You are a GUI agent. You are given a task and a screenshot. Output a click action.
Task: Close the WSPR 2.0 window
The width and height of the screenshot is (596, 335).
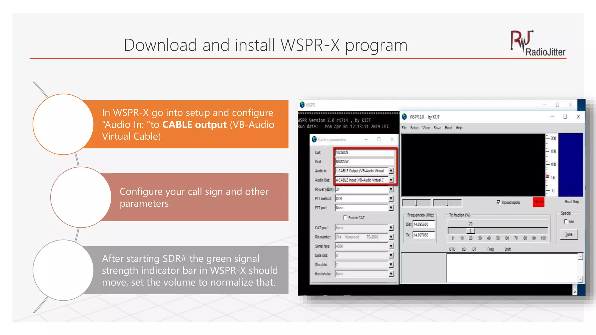pyautogui.click(x=578, y=117)
